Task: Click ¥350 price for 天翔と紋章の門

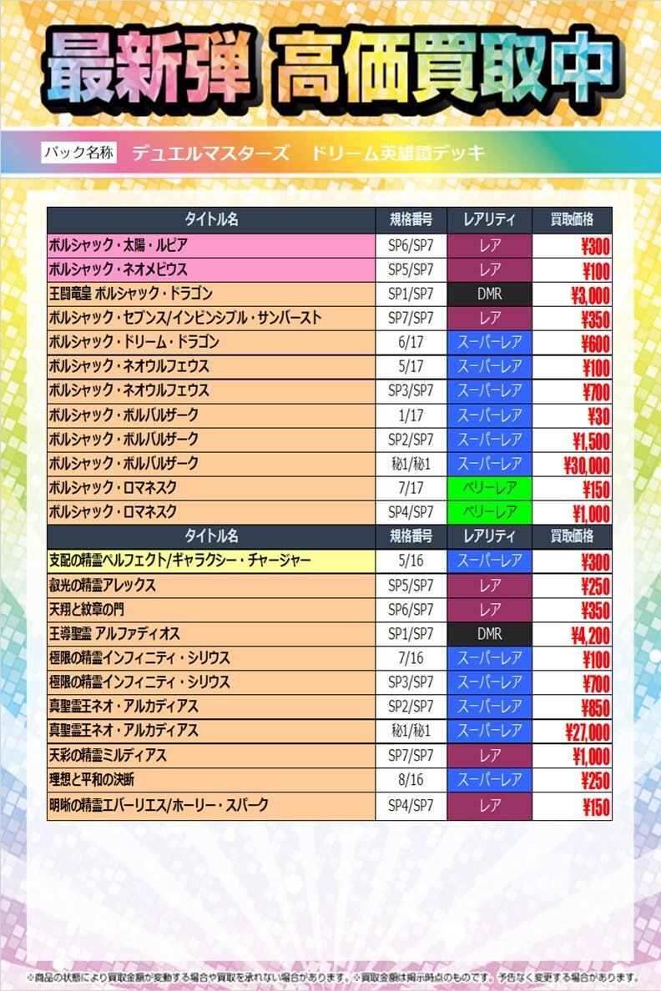Action: [x=595, y=611]
